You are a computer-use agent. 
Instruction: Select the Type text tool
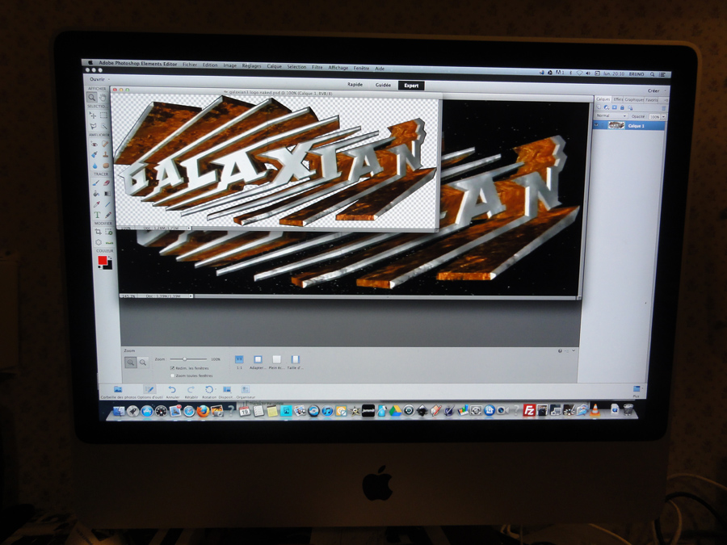pyautogui.click(x=98, y=215)
